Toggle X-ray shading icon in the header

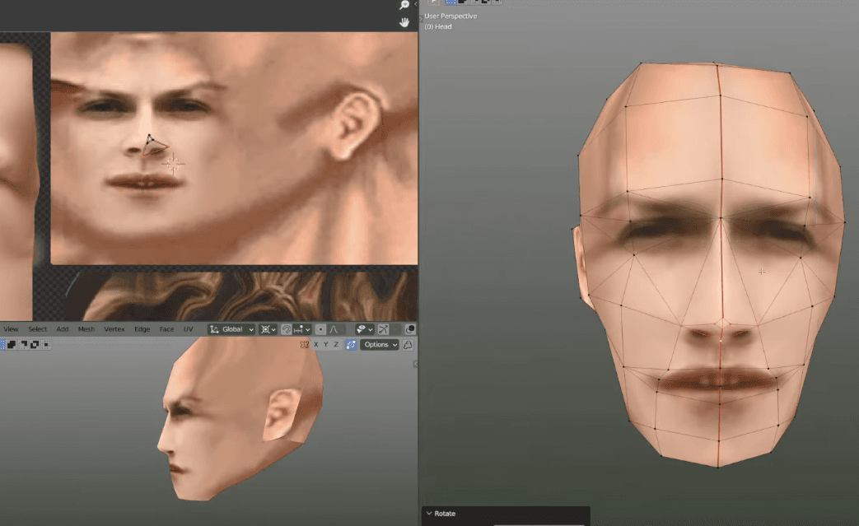[410, 329]
